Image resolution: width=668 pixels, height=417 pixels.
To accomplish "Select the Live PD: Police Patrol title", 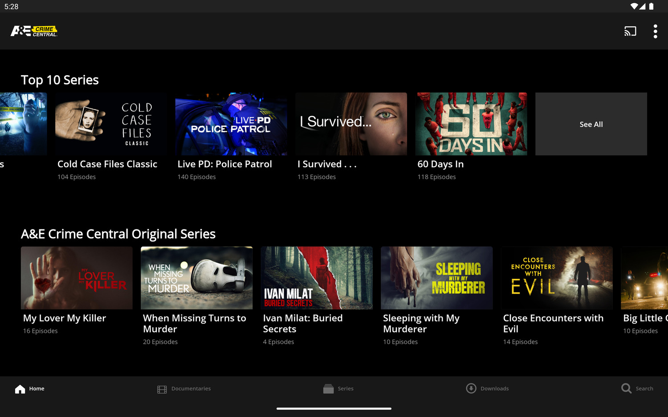I will click(224, 164).
